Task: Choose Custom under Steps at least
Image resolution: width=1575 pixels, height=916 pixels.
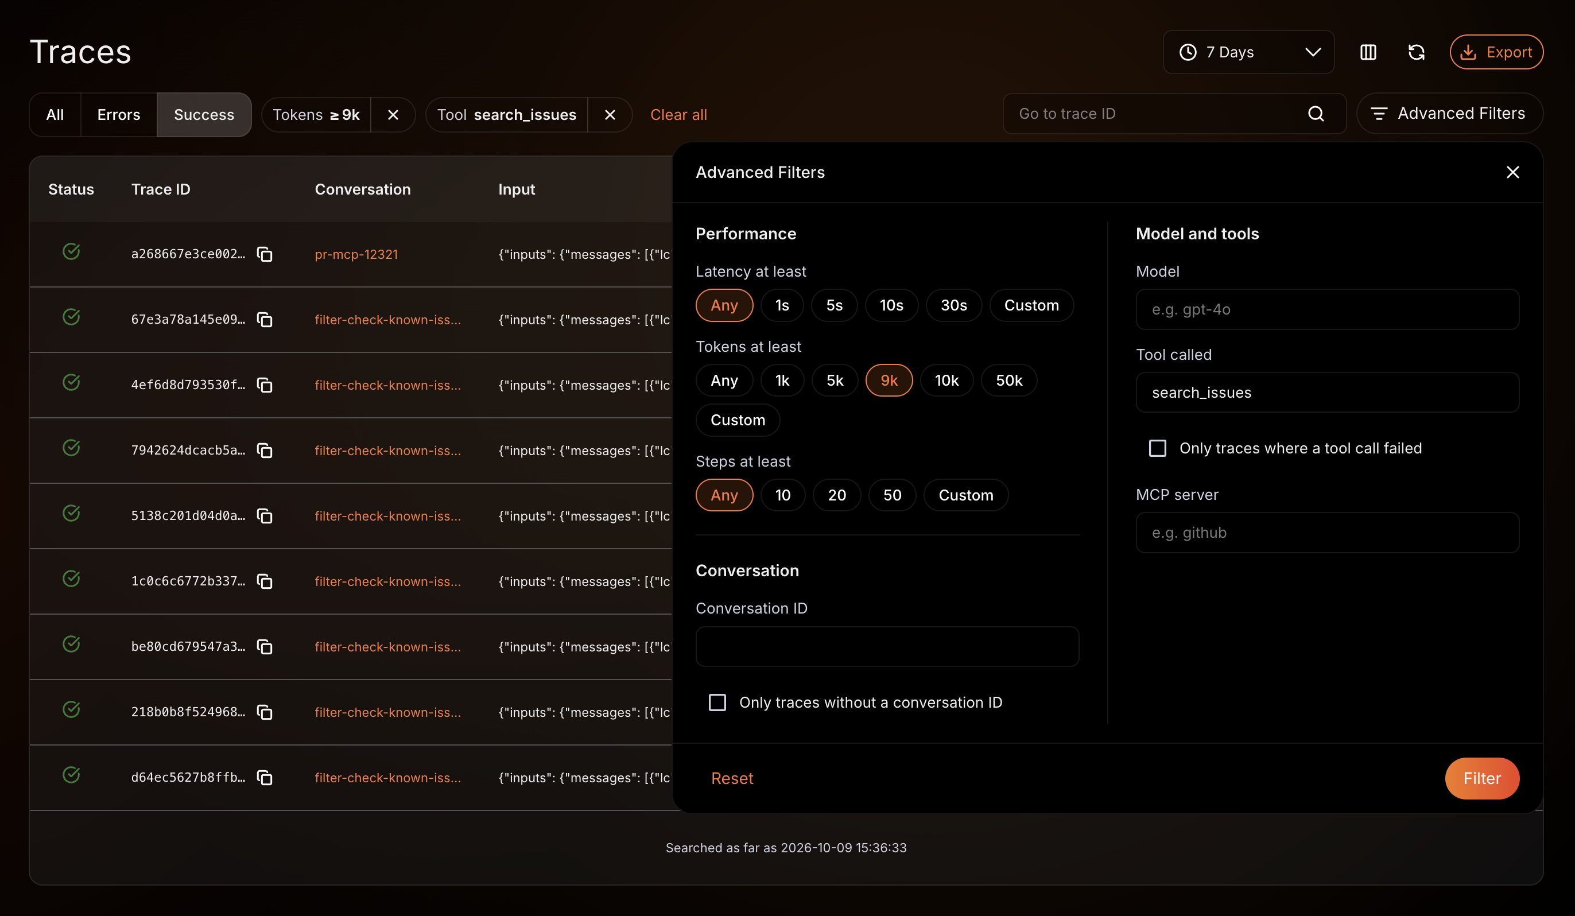Action: tap(966, 495)
